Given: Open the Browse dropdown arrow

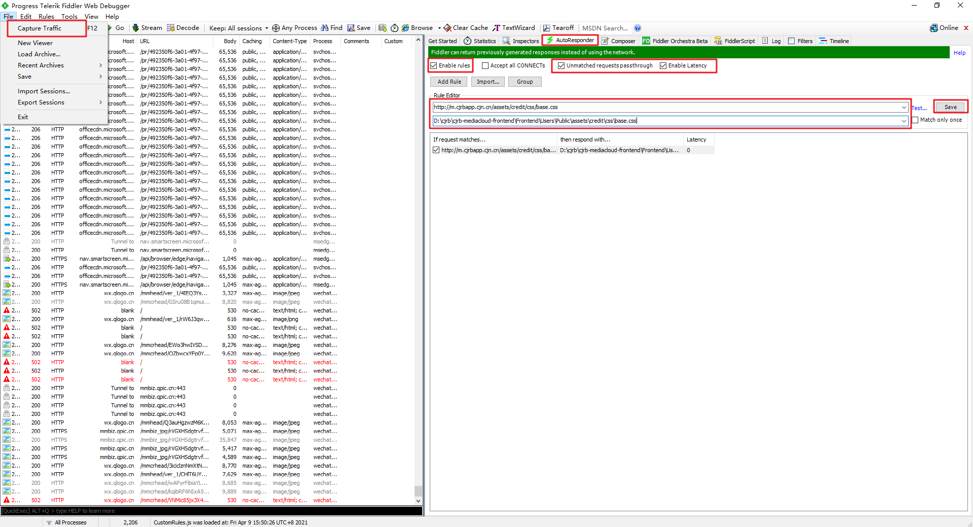Looking at the screenshot, I should [439, 28].
